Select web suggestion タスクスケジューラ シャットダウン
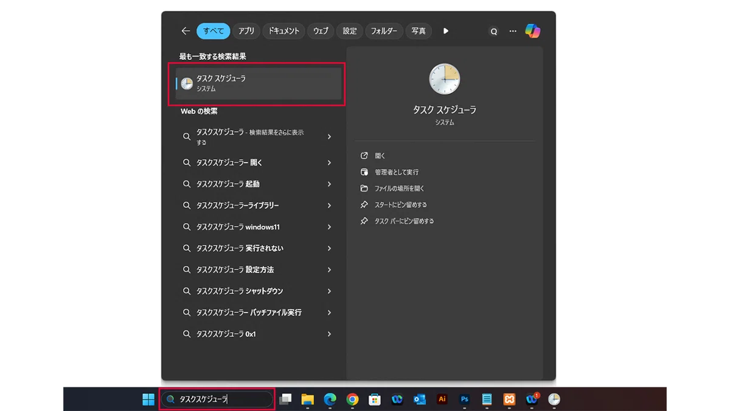Image resolution: width=730 pixels, height=411 pixels. coord(259,291)
